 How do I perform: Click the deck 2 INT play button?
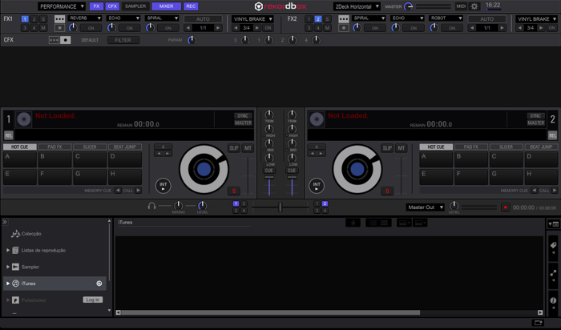317,186
